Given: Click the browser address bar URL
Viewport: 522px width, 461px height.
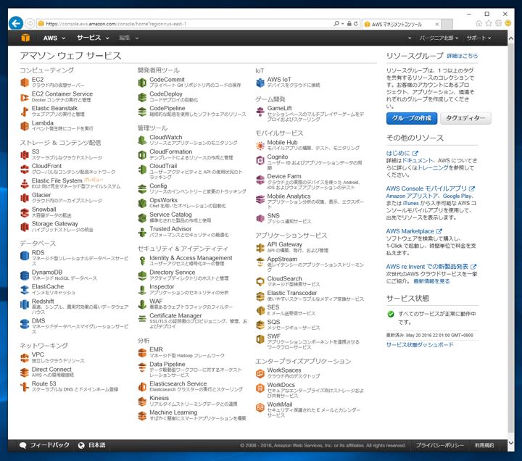Looking at the screenshot, I should tap(116, 24).
